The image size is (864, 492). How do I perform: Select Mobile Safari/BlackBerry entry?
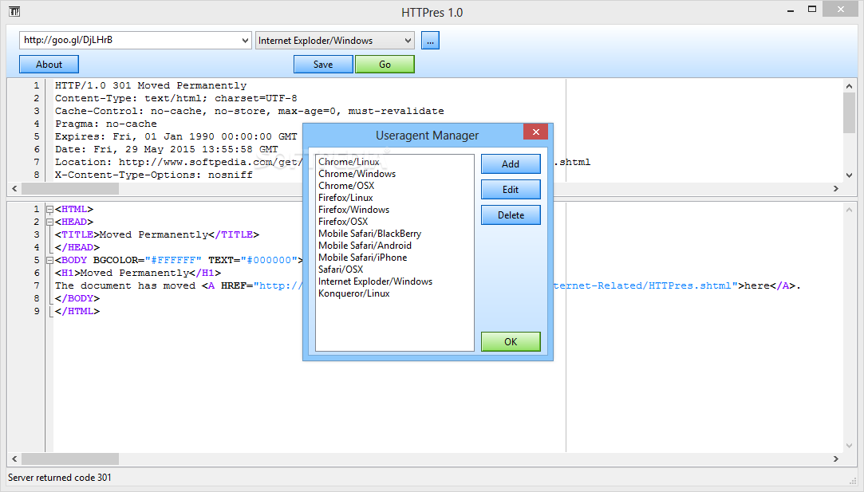coord(369,234)
